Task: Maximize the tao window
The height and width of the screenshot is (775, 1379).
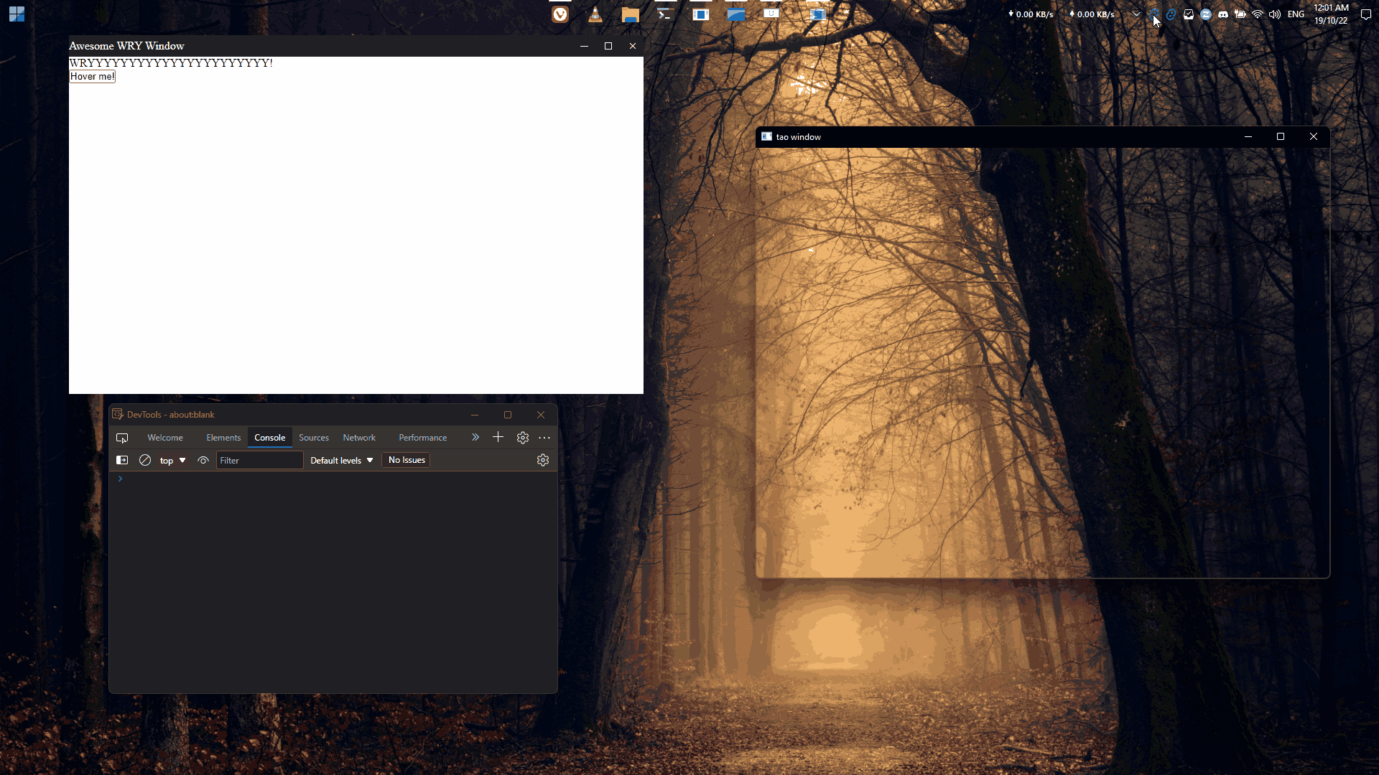Action: coord(1280,136)
